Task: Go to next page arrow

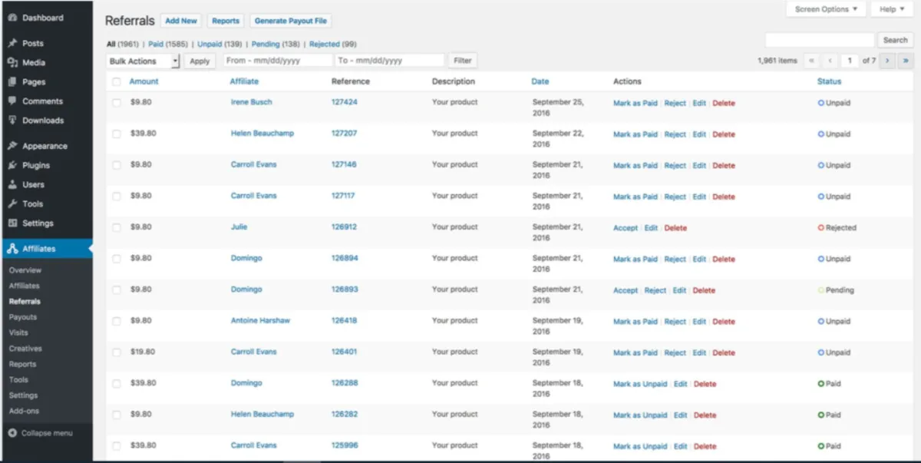Action: (887, 61)
